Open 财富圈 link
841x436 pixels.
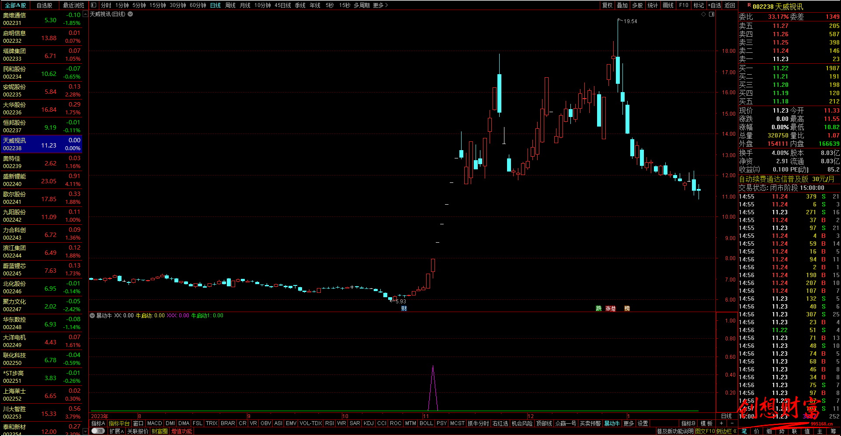[x=160, y=431]
